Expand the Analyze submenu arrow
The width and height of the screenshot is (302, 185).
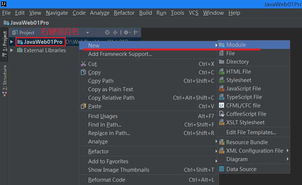pyautogui.click(x=216, y=141)
